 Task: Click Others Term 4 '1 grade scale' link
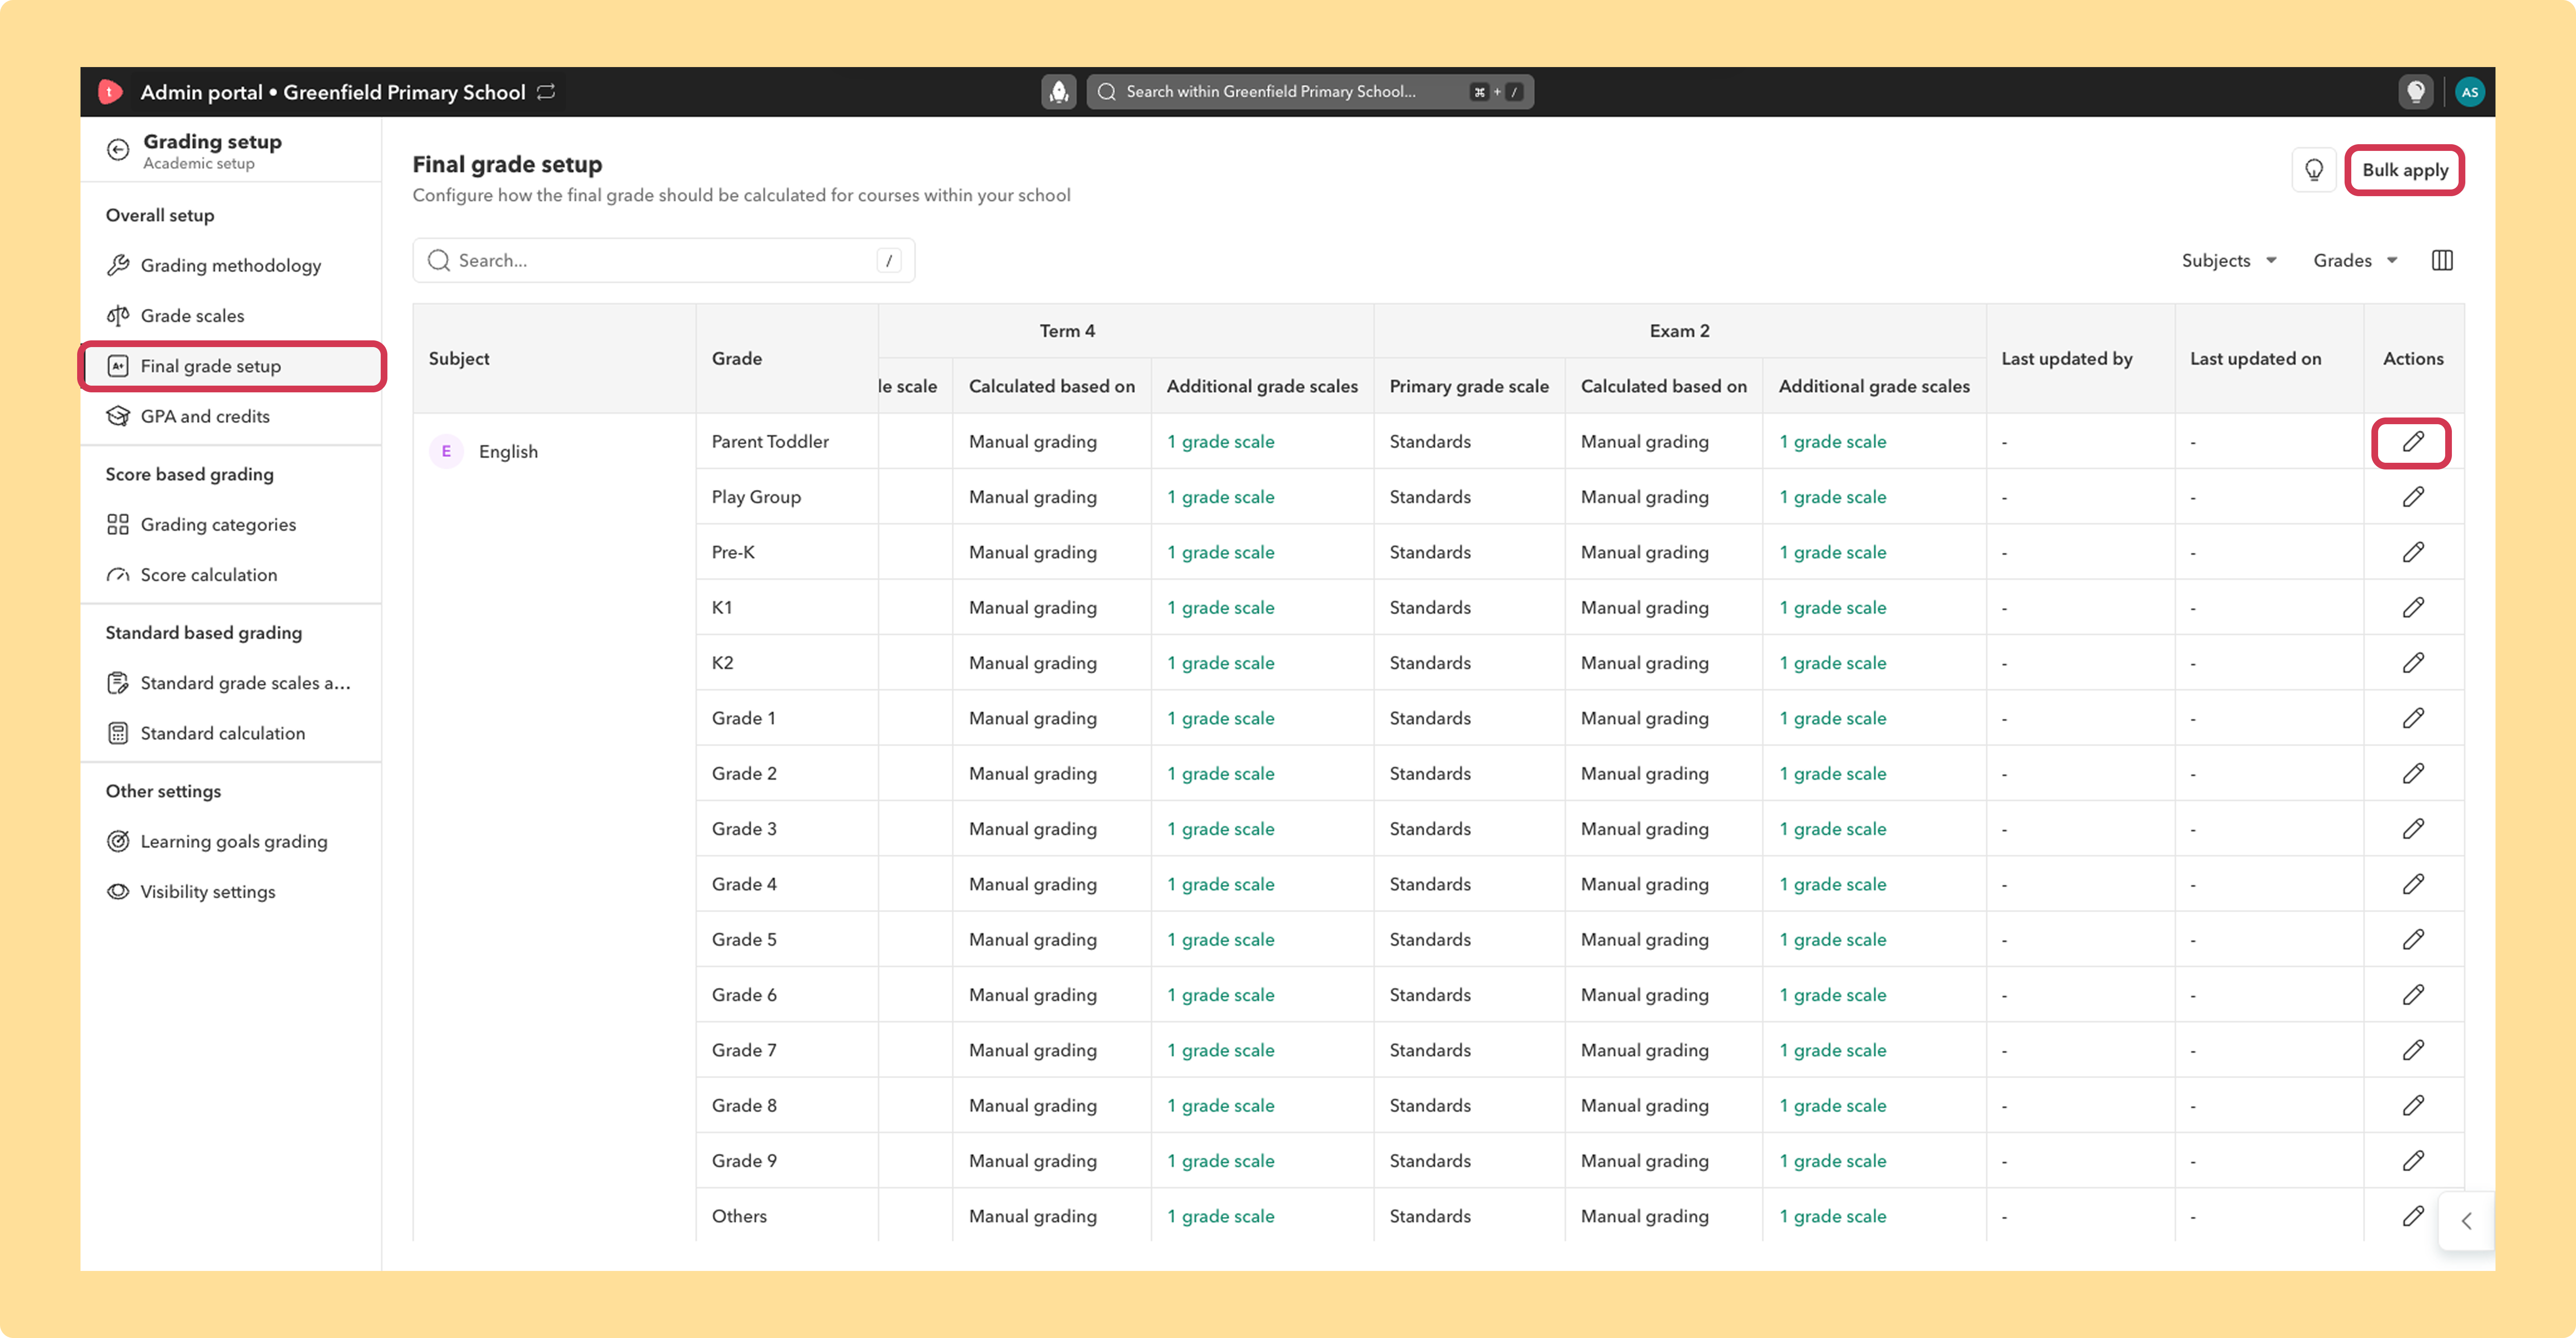coord(1220,1216)
